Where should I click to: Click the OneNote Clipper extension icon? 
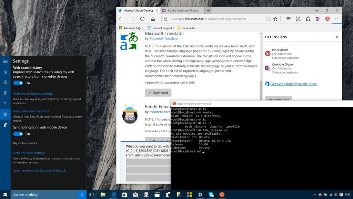coord(317,19)
